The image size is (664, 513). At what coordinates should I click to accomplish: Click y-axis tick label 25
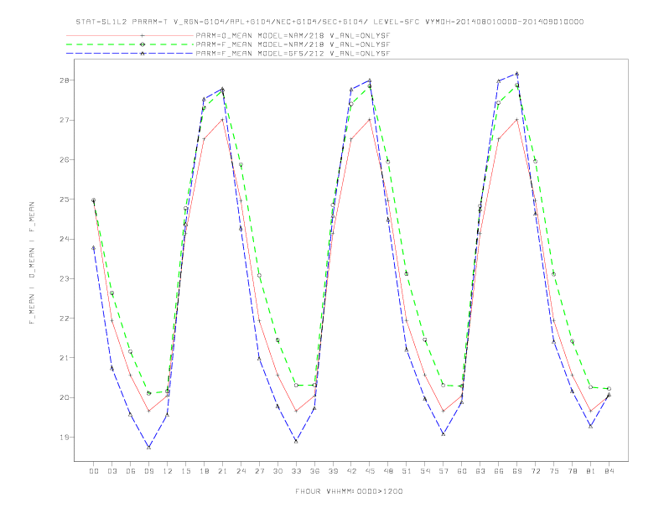[64, 199]
